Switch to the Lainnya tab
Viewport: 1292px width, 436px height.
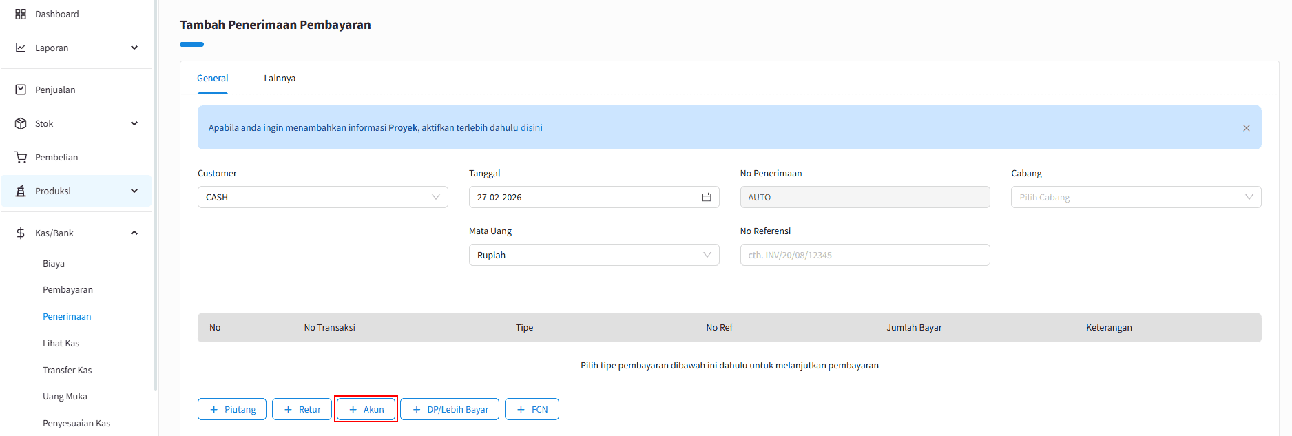tap(280, 78)
